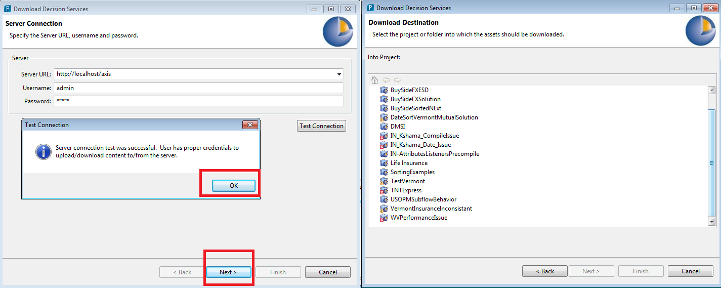This screenshot has width=722, height=288.
Task: Select the Life Insurance project
Action: 409,163
